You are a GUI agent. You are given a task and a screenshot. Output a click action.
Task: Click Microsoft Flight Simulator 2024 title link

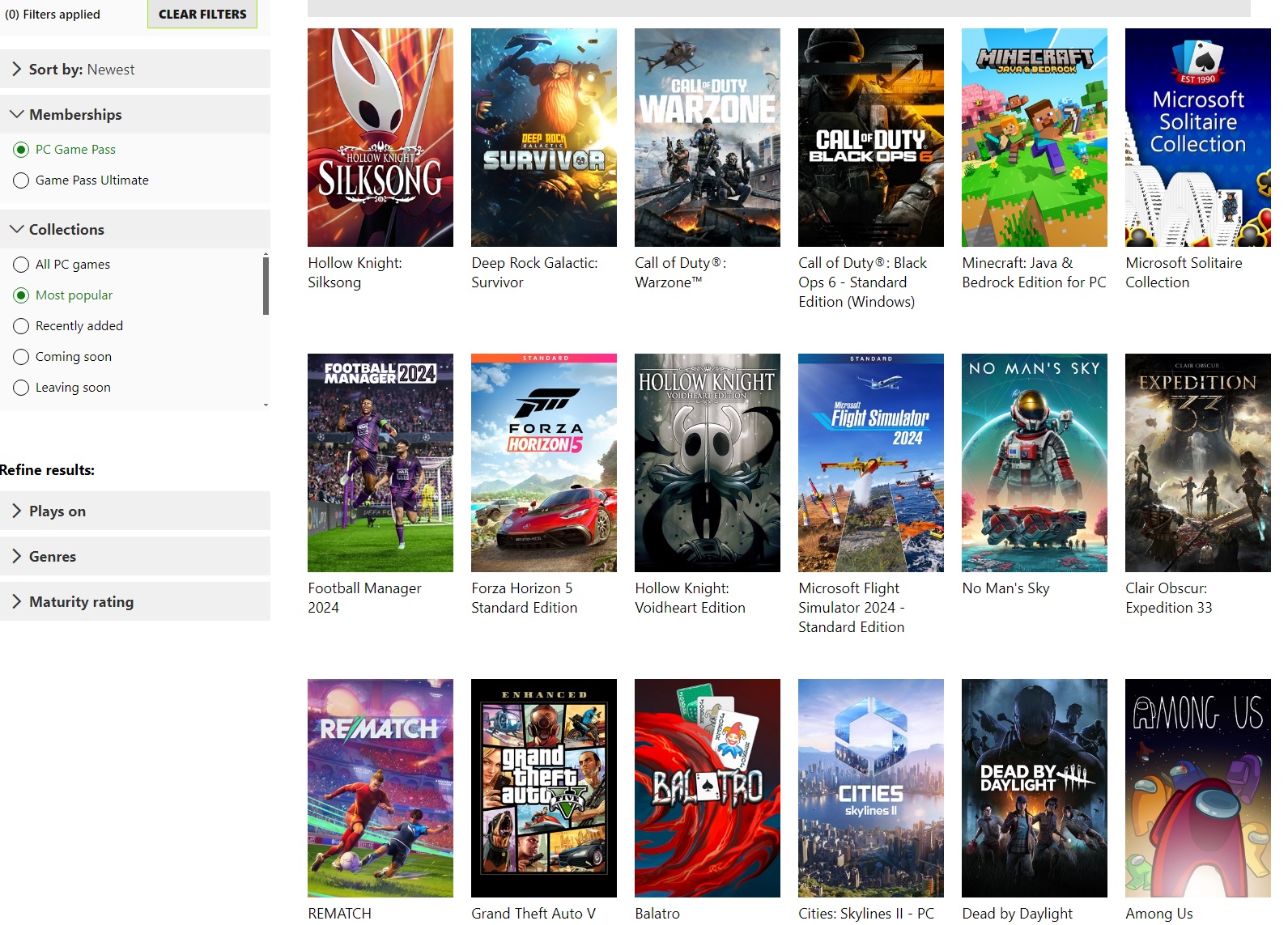pos(852,608)
